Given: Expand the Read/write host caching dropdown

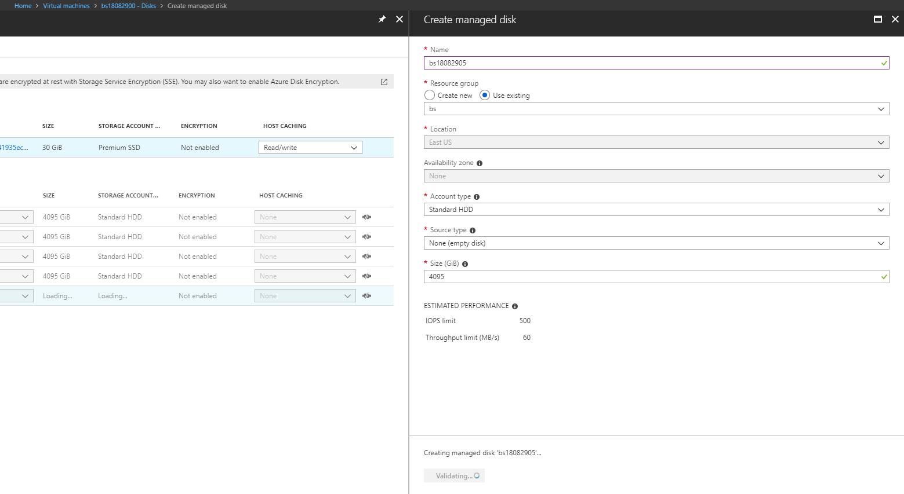Looking at the screenshot, I should point(310,148).
